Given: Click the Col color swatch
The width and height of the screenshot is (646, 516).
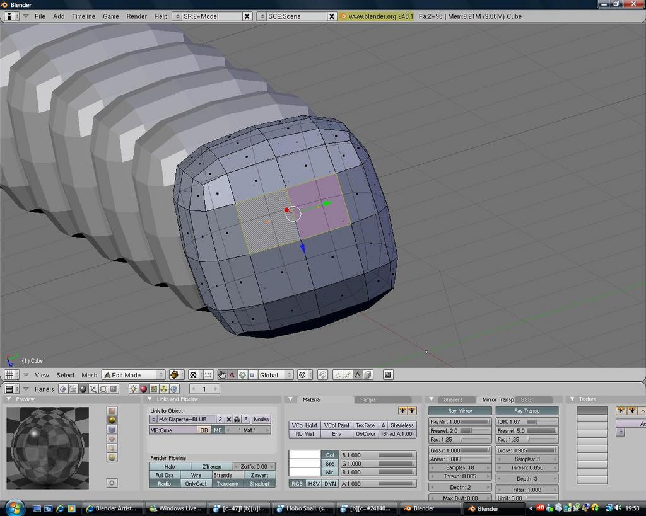Looking at the screenshot, I should point(305,455).
